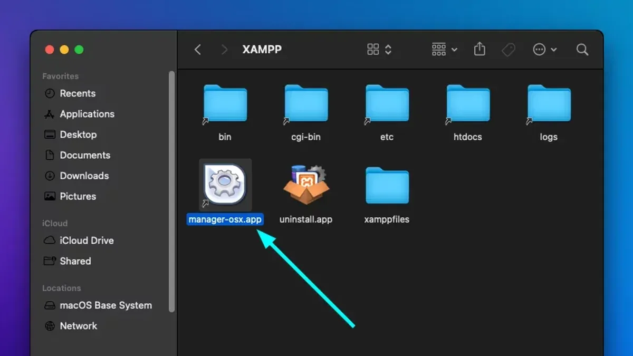This screenshot has width=633, height=356.
Task: Click the htdocs folder name
Action: pos(468,137)
